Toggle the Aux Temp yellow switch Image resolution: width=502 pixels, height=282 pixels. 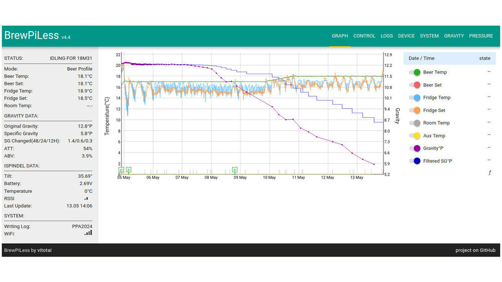[x=415, y=135]
